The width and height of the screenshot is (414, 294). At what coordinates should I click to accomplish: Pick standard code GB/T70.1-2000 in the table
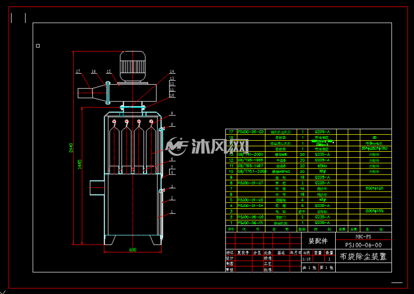(x=252, y=171)
